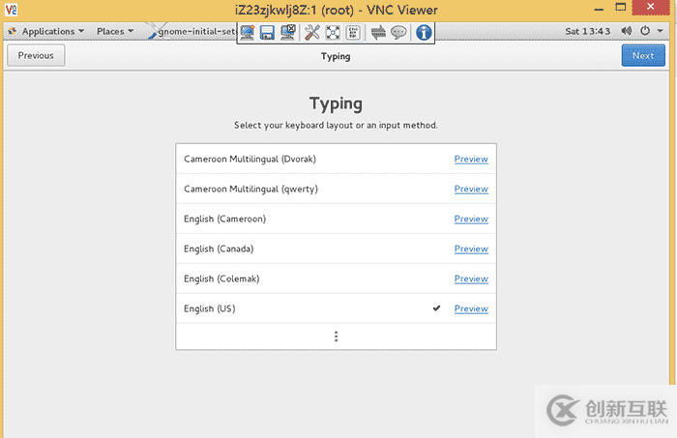Open the Places menu
The width and height of the screenshot is (677, 438).
(115, 31)
